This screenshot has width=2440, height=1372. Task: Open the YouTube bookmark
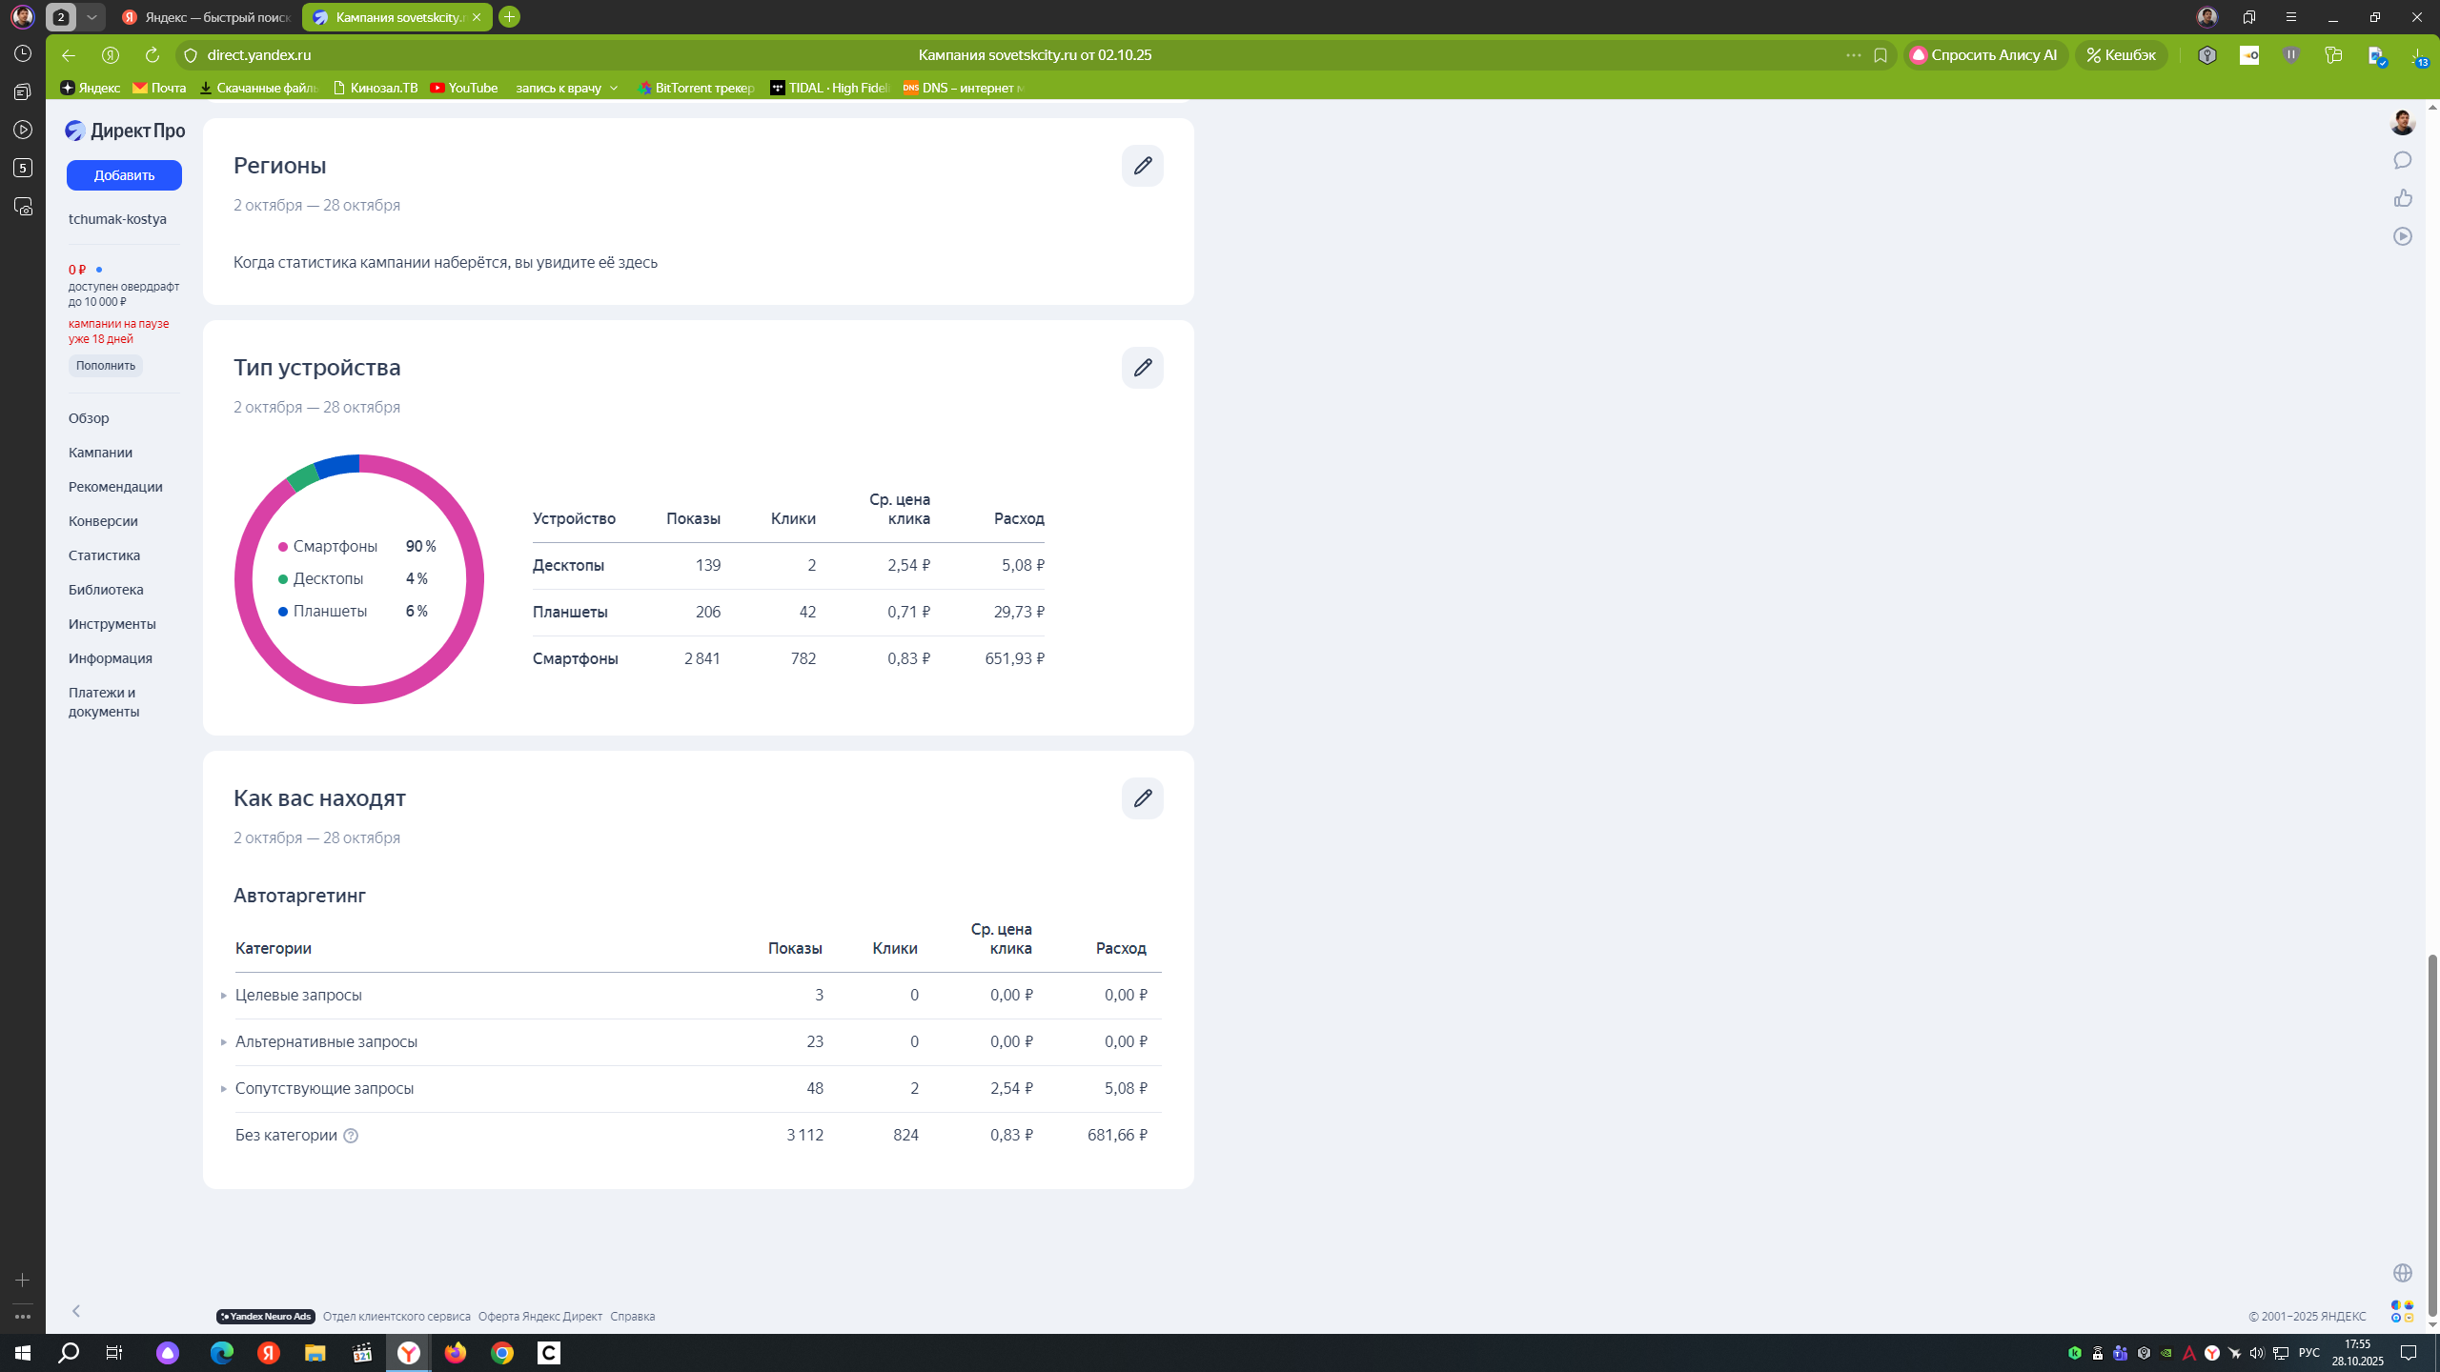pos(464,88)
